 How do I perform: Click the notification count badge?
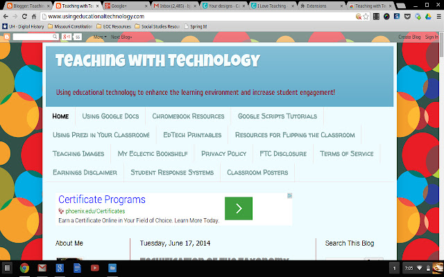coord(394,268)
